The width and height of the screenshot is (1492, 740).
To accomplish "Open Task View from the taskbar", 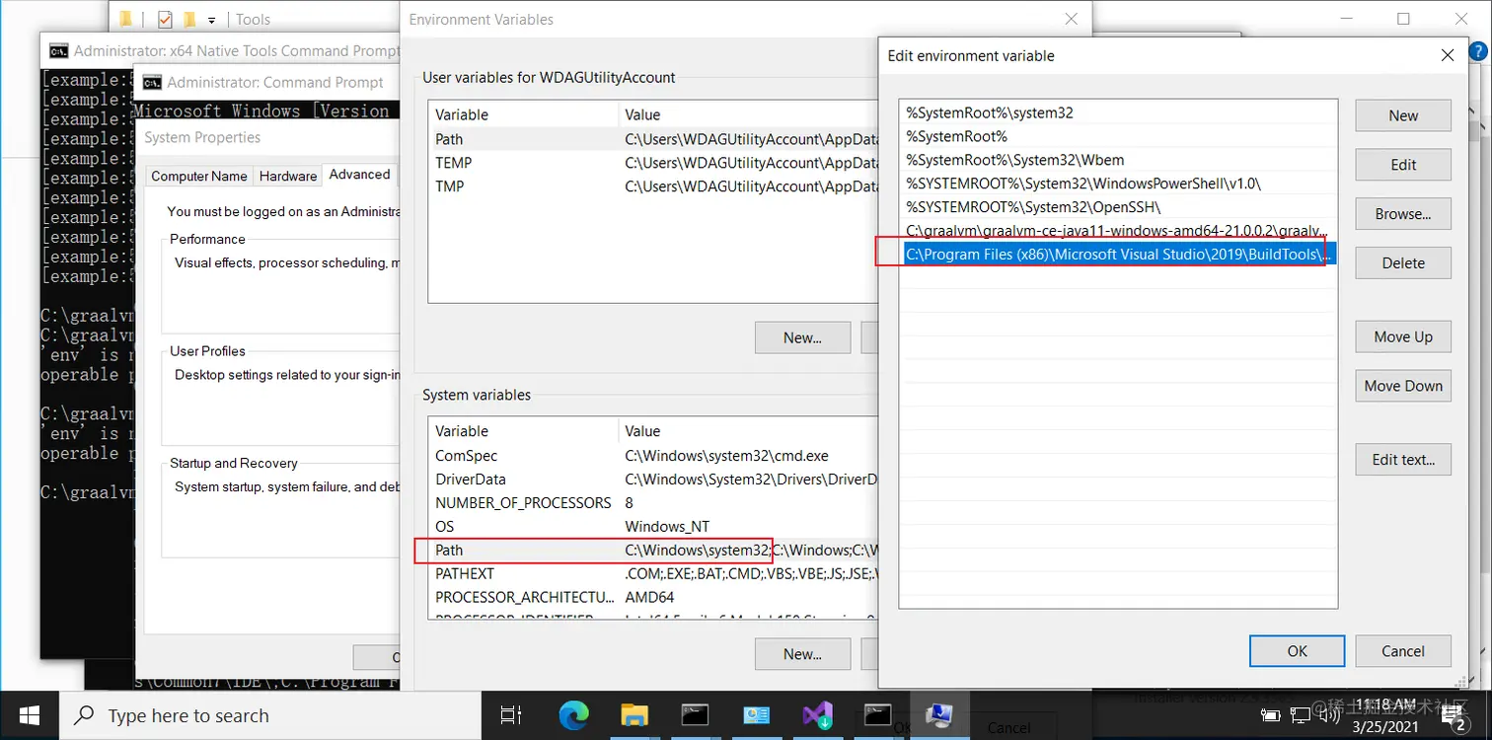I will [510, 715].
